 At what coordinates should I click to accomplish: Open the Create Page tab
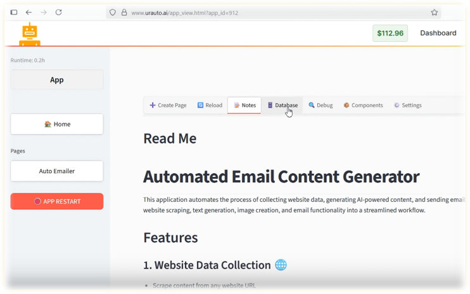point(168,106)
